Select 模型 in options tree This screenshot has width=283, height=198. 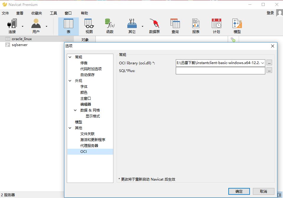tap(79, 122)
